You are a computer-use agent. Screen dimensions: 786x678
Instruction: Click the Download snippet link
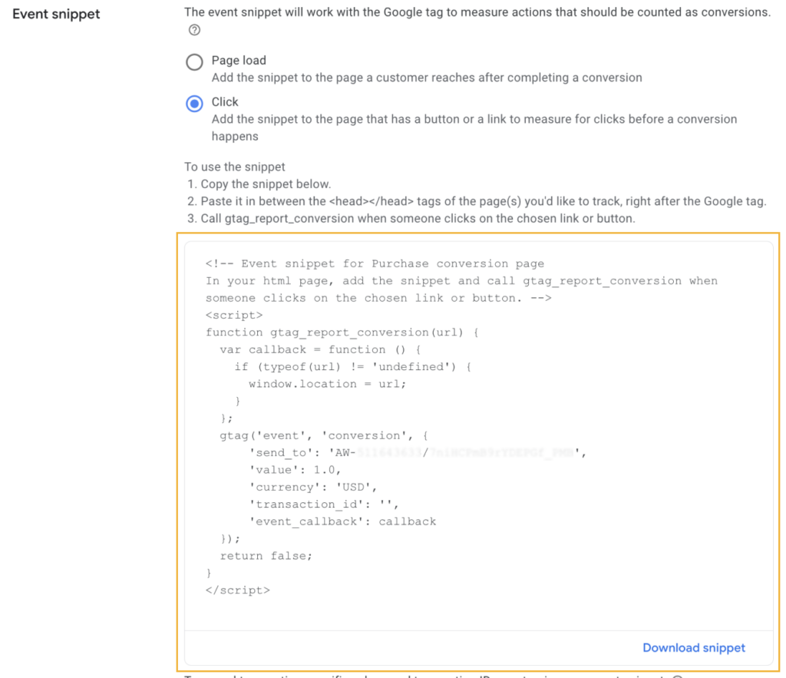[694, 648]
